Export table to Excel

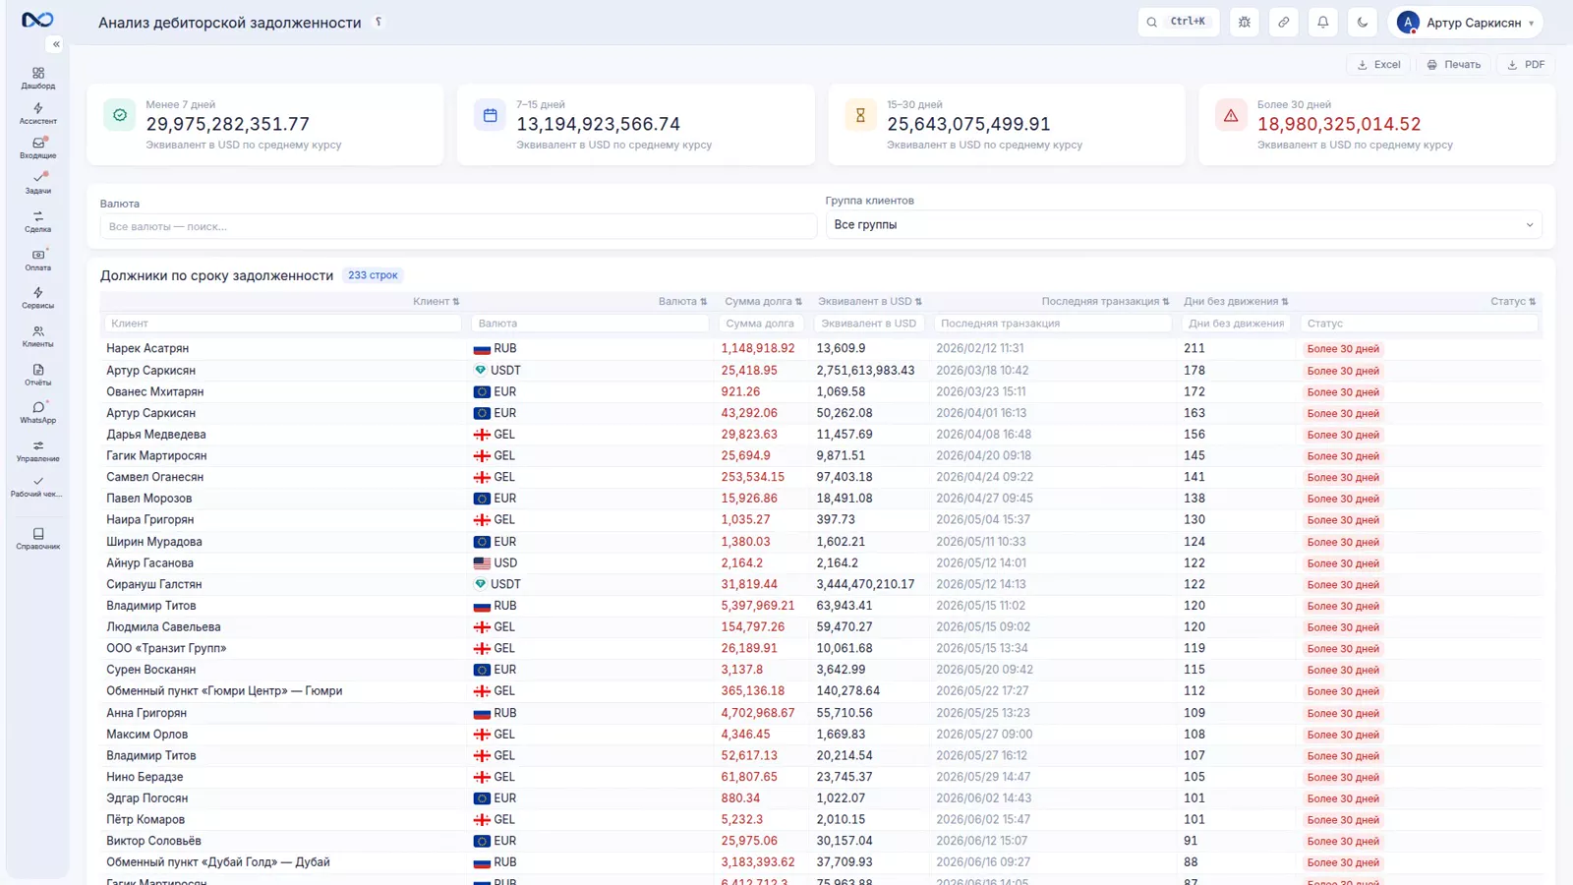(1378, 64)
